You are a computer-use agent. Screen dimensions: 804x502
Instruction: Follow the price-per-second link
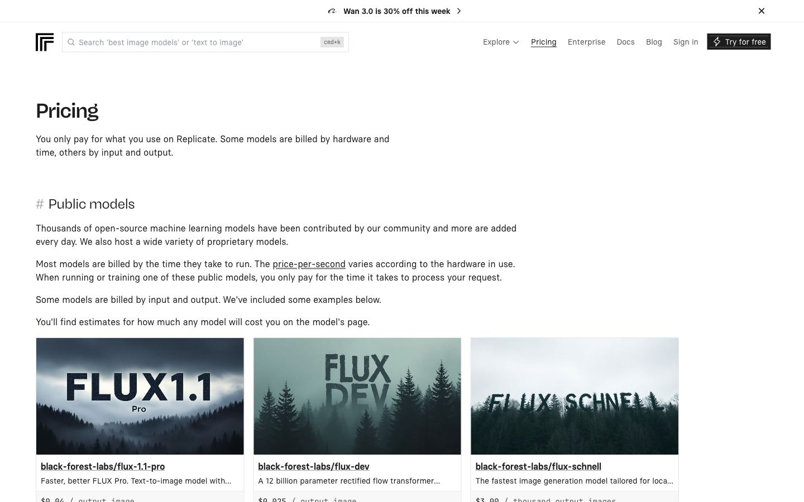click(309, 264)
